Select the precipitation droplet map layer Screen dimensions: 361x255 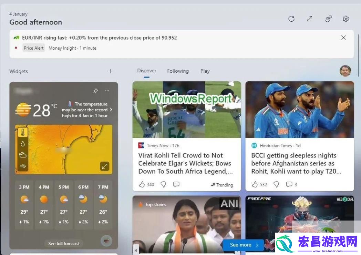[23, 144]
